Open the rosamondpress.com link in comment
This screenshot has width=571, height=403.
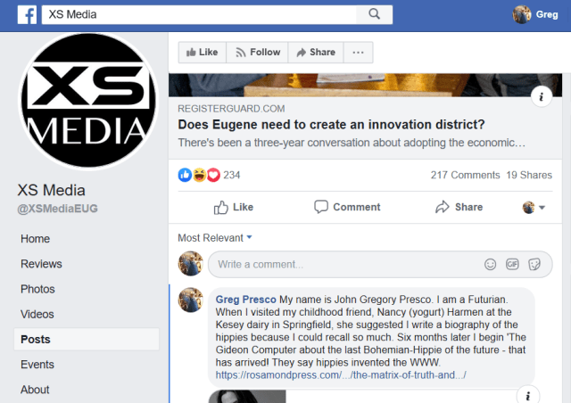pos(339,375)
